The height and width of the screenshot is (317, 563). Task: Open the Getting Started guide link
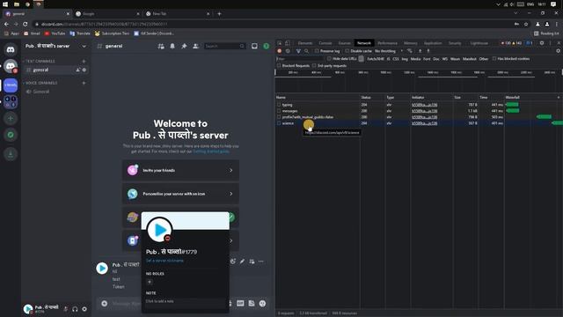[x=211, y=151]
